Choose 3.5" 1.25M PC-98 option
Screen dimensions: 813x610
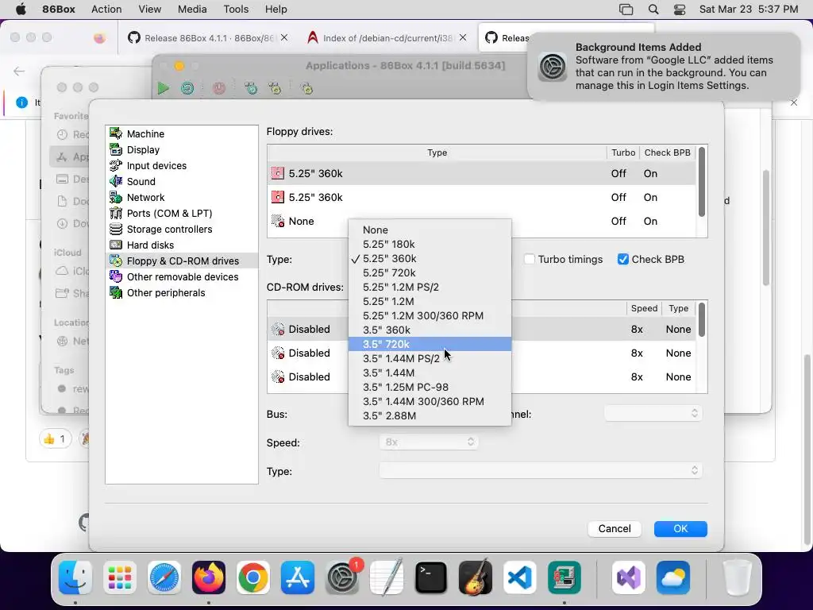(x=430, y=387)
